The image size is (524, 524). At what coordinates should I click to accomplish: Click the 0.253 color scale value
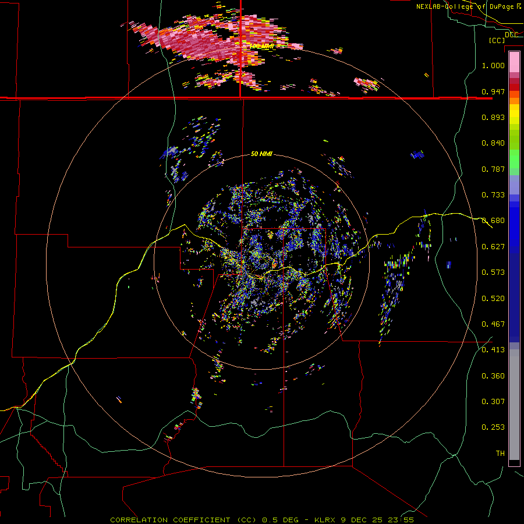493,427
